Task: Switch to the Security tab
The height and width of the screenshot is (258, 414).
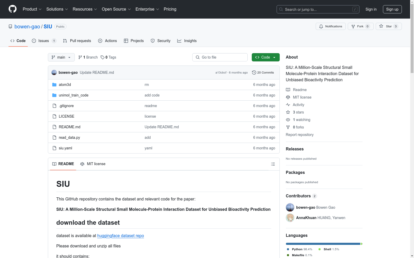Action: [160, 41]
